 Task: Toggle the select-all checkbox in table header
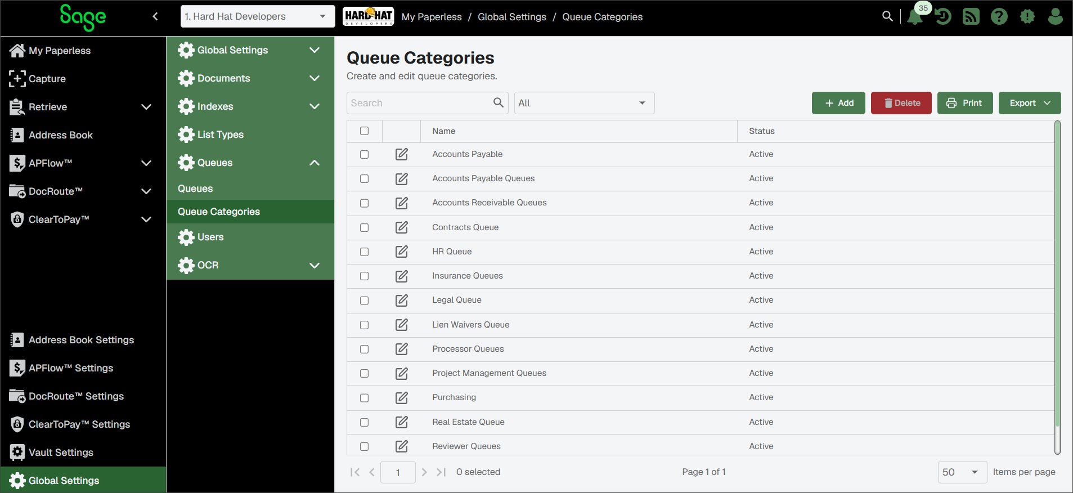(x=365, y=131)
